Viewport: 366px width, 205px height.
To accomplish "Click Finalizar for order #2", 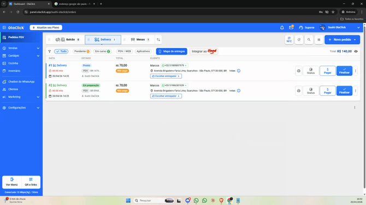I will pos(344,91).
